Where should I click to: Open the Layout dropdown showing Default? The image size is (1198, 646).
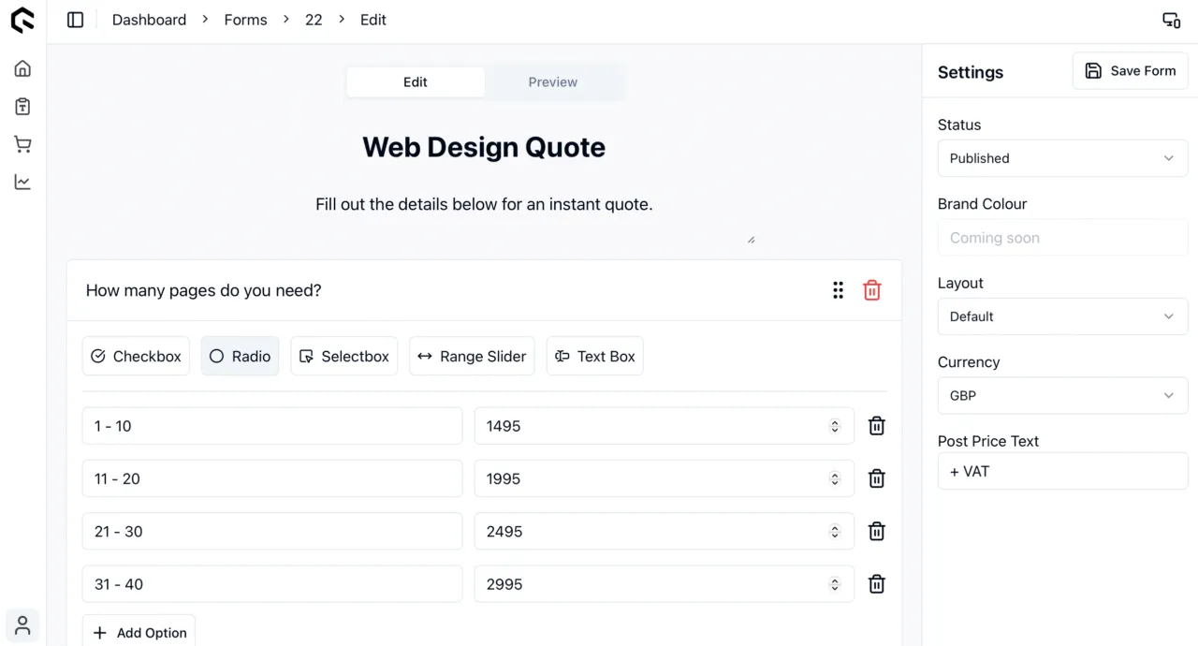tap(1062, 316)
